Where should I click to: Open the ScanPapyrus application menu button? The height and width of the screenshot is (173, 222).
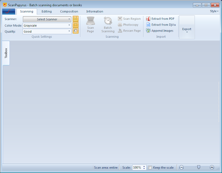(9, 11)
